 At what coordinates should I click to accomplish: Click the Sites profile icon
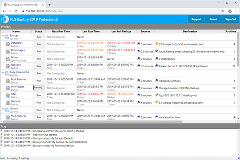coord(8,95)
